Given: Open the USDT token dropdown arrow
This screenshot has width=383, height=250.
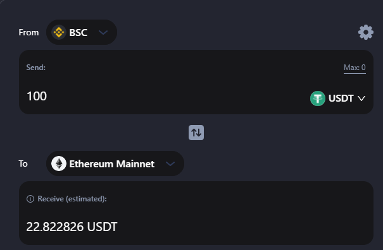Looking at the screenshot, I should click(361, 98).
